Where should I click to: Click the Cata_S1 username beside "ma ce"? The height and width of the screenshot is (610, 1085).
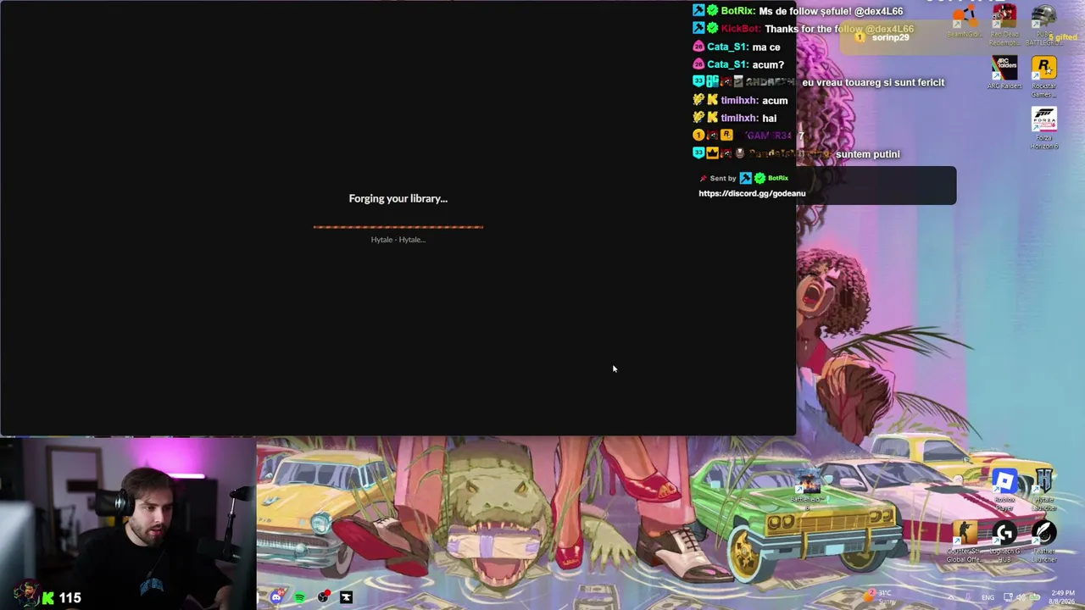(x=727, y=47)
